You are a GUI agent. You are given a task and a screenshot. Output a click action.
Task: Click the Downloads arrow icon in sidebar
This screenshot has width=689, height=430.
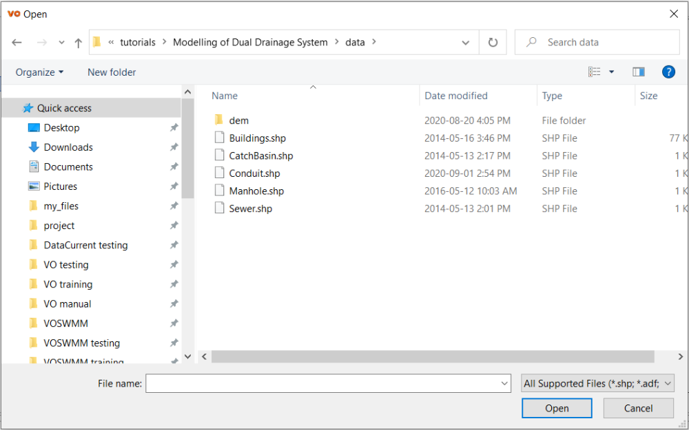click(x=34, y=147)
